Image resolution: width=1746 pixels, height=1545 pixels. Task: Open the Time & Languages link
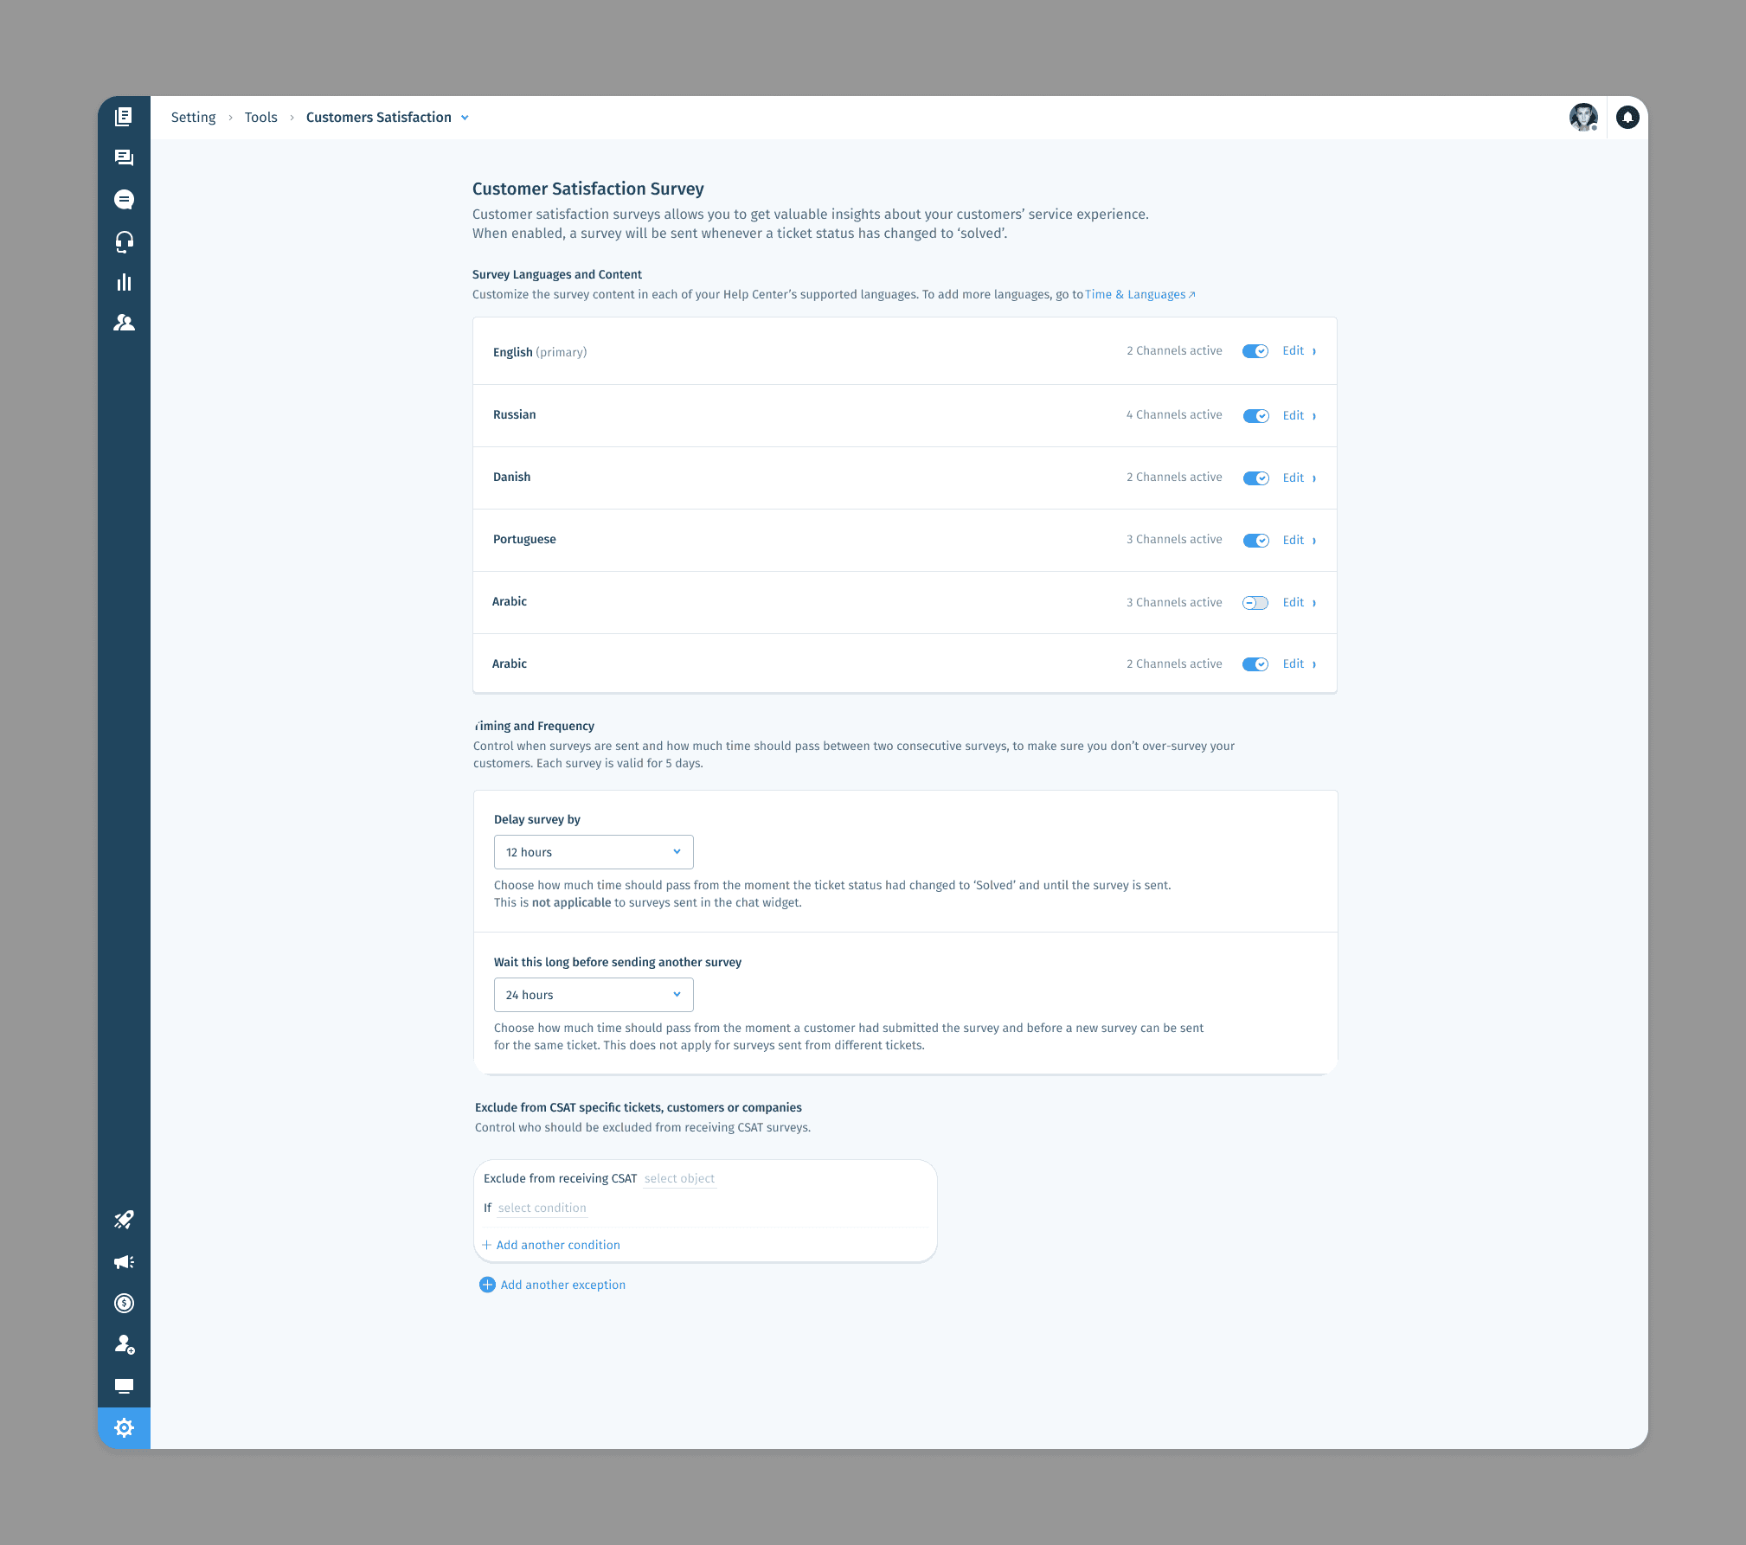coord(1139,295)
